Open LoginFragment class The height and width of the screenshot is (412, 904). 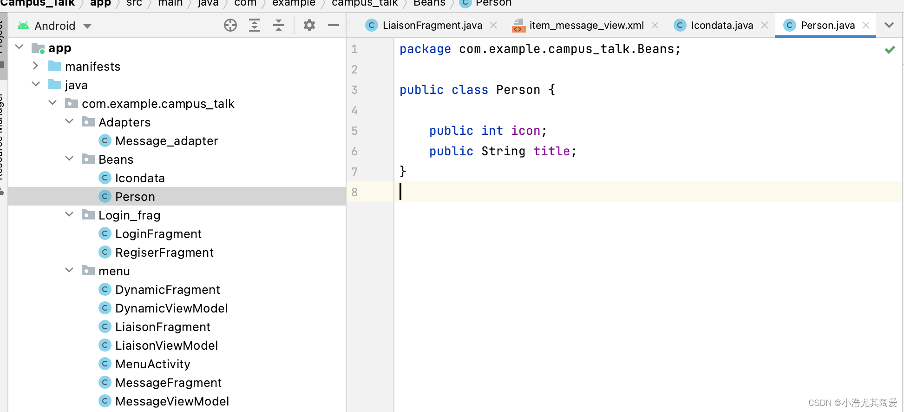tap(158, 234)
